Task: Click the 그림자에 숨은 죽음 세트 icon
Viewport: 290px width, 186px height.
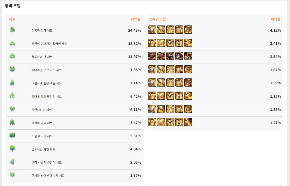Action: pos(12,83)
